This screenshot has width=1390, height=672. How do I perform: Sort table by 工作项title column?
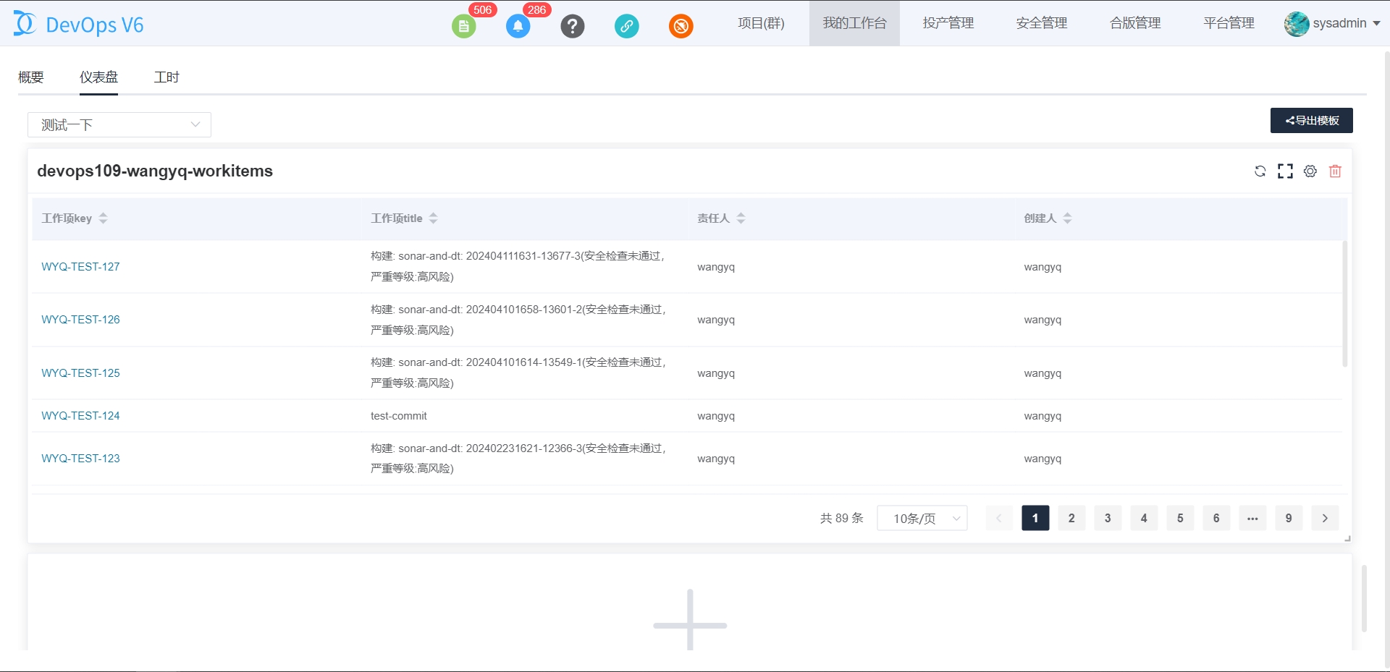433,218
